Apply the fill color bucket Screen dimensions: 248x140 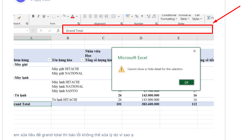pos(64,16)
